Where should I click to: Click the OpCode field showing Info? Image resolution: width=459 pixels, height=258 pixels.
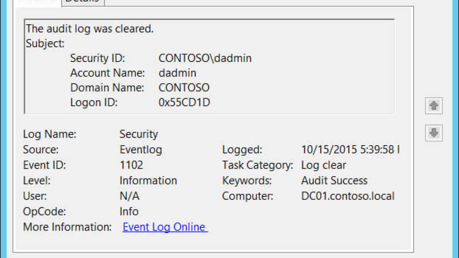click(x=129, y=211)
